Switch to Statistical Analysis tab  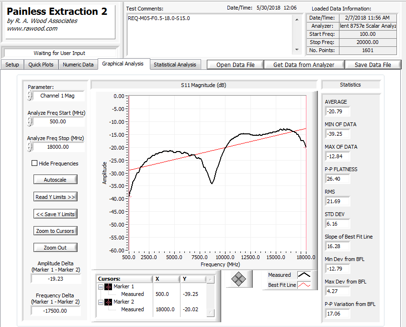[x=175, y=65]
